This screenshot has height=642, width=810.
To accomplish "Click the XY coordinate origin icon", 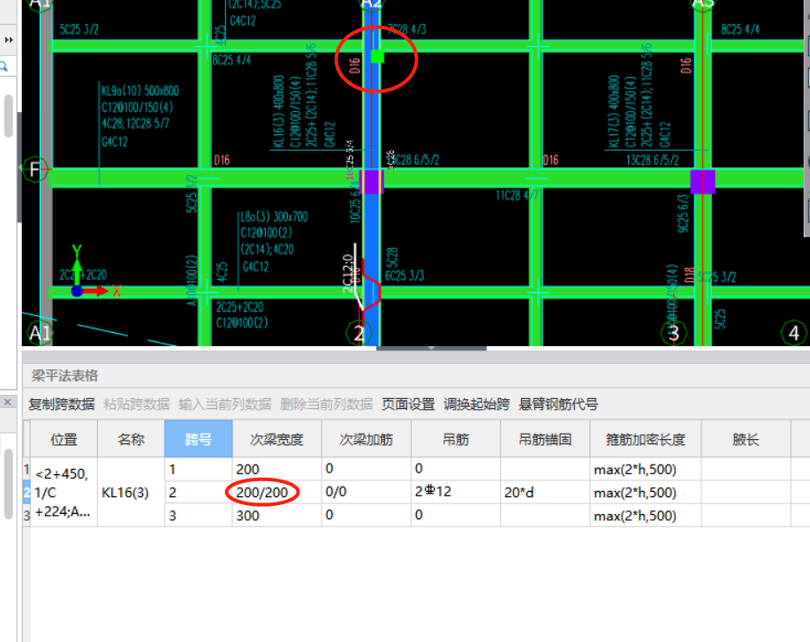I will coord(77,291).
